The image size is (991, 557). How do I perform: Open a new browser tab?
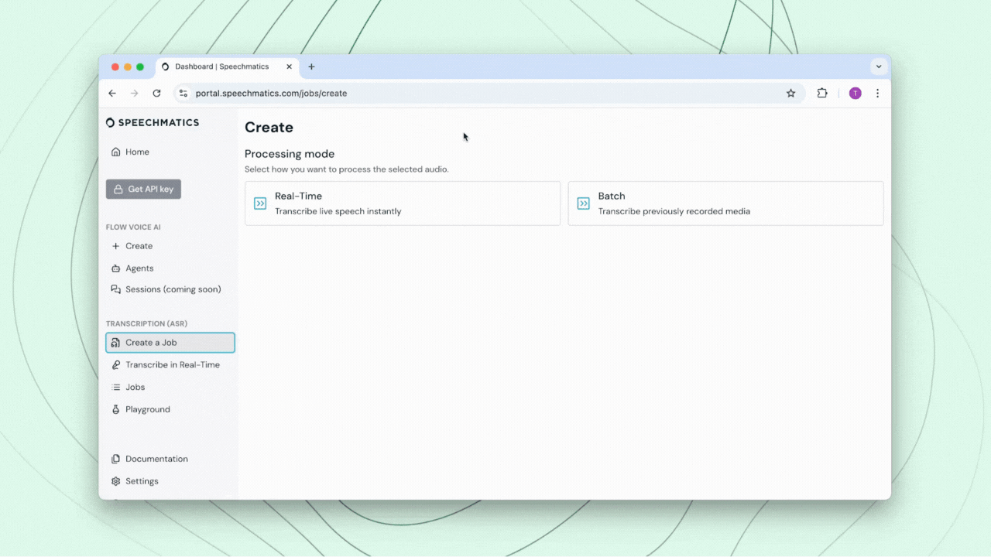[311, 67]
